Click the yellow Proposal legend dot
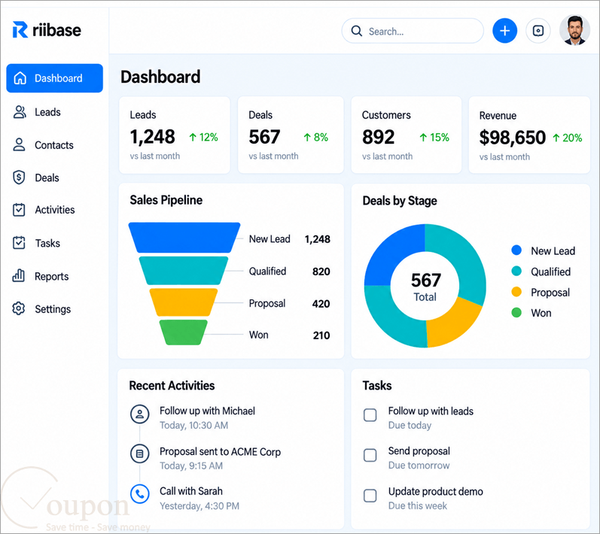 516,292
